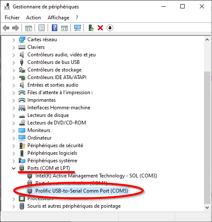
Task: Open the Fichier menu
Action: coord(12,18)
